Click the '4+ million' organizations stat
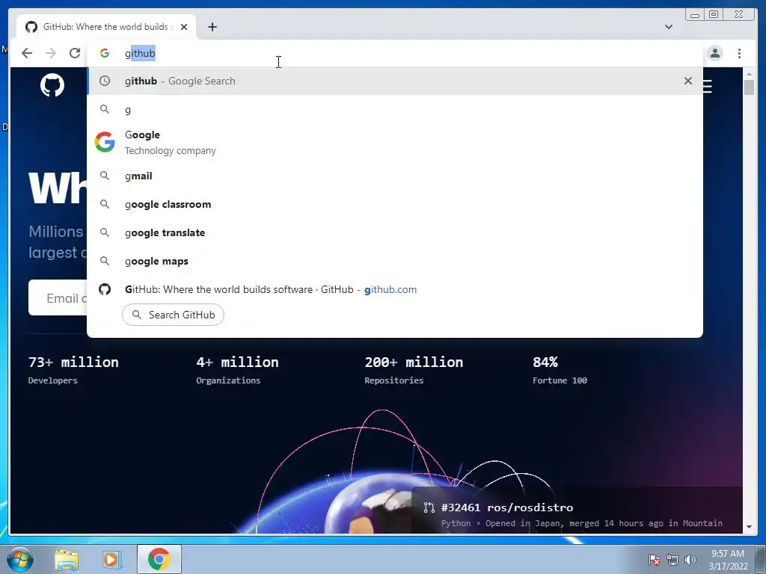This screenshot has width=766, height=574. pyautogui.click(x=237, y=362)
